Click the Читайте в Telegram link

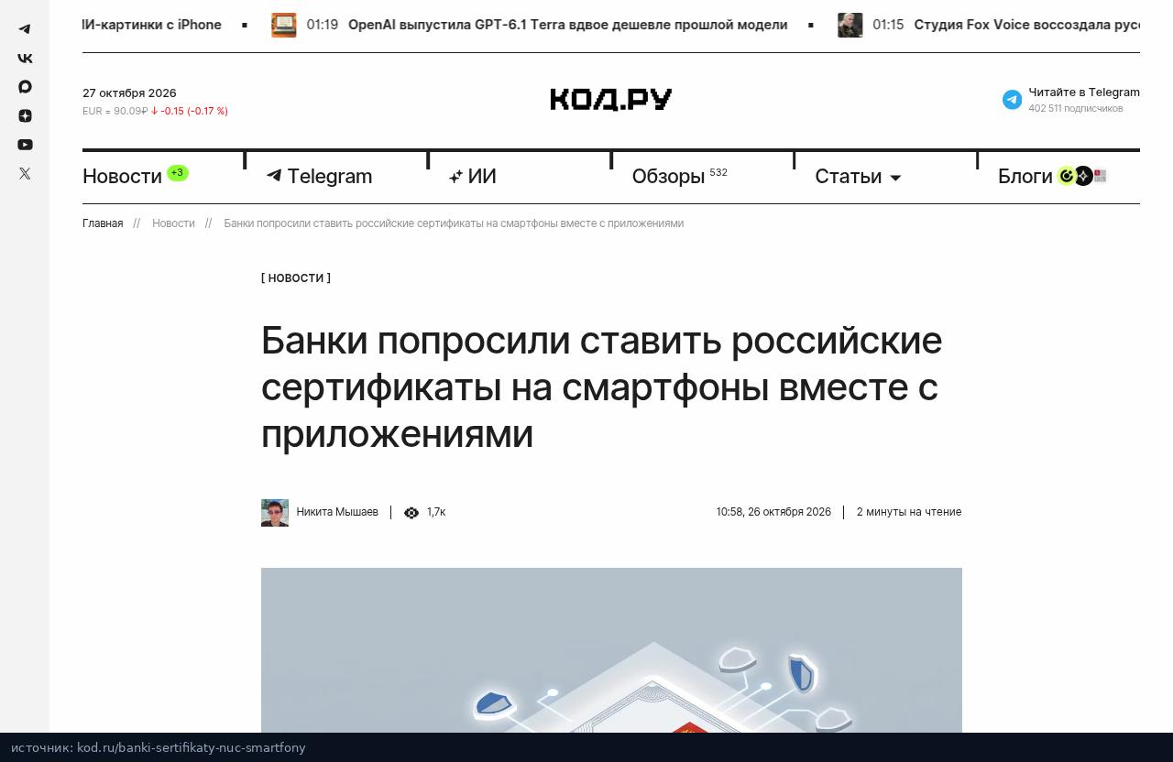point(1084,92)
